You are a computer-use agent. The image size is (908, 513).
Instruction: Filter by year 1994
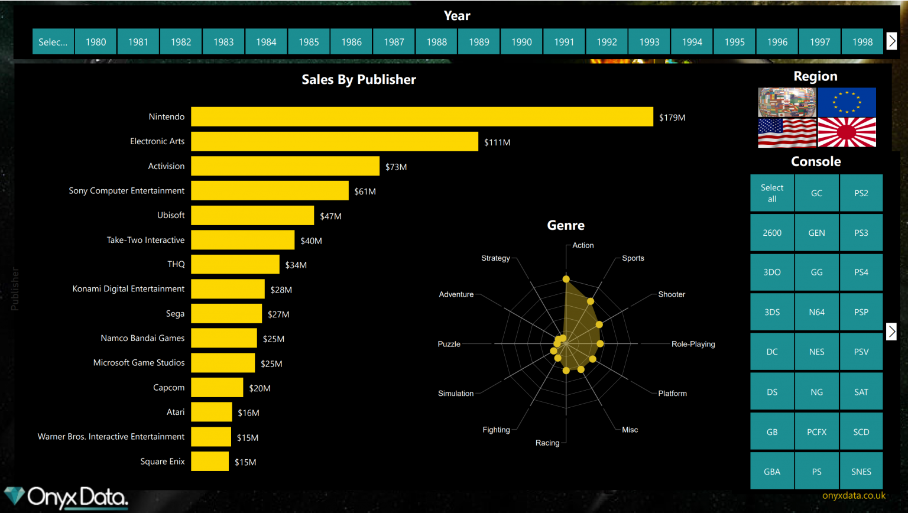(692, 41)
